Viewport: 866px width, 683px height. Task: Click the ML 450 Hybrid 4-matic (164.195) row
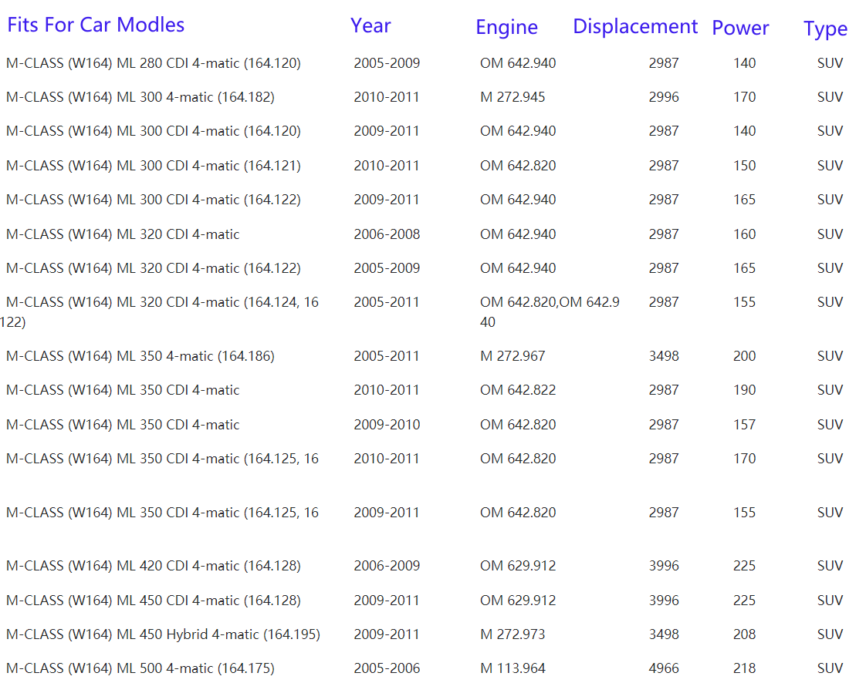click(163, 634)
